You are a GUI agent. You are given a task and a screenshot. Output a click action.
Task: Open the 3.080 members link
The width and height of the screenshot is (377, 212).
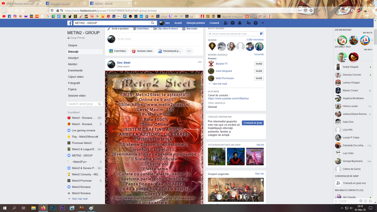255,40
